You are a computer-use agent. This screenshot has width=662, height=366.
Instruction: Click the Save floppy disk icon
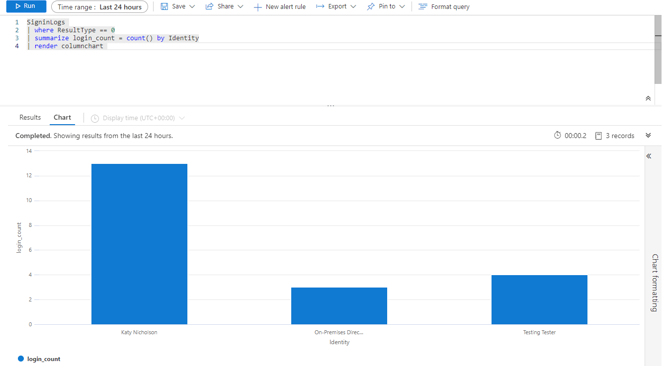164,6
